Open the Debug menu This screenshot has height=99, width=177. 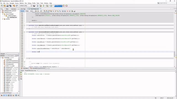tap(30, 3)
